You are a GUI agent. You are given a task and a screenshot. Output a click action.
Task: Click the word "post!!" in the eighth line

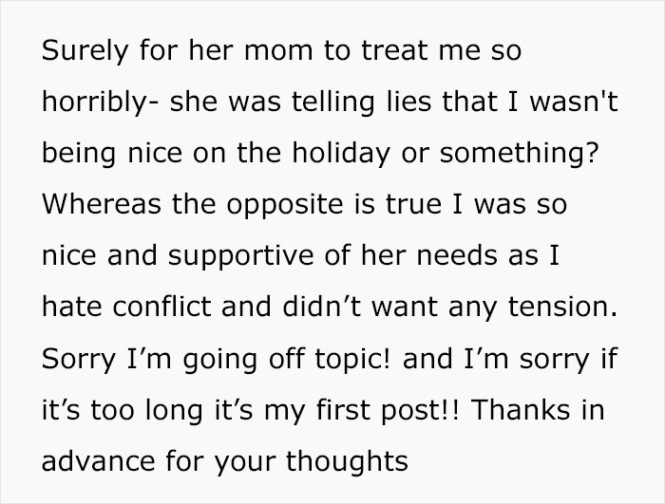420,411
